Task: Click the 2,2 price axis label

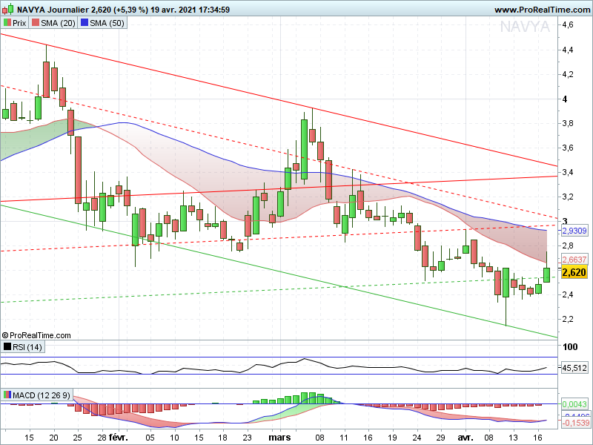Action: 568,319
